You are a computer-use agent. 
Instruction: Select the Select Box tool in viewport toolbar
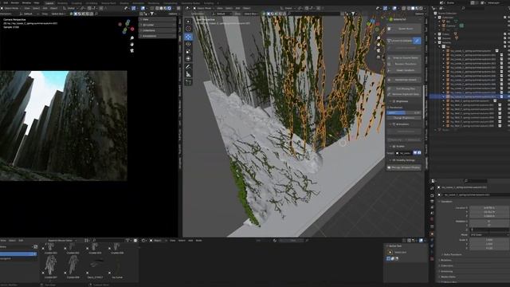[x=188, y=22]
